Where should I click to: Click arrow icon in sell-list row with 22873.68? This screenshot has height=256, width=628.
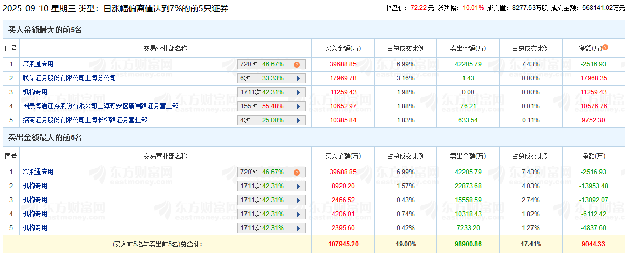point(298,186)
